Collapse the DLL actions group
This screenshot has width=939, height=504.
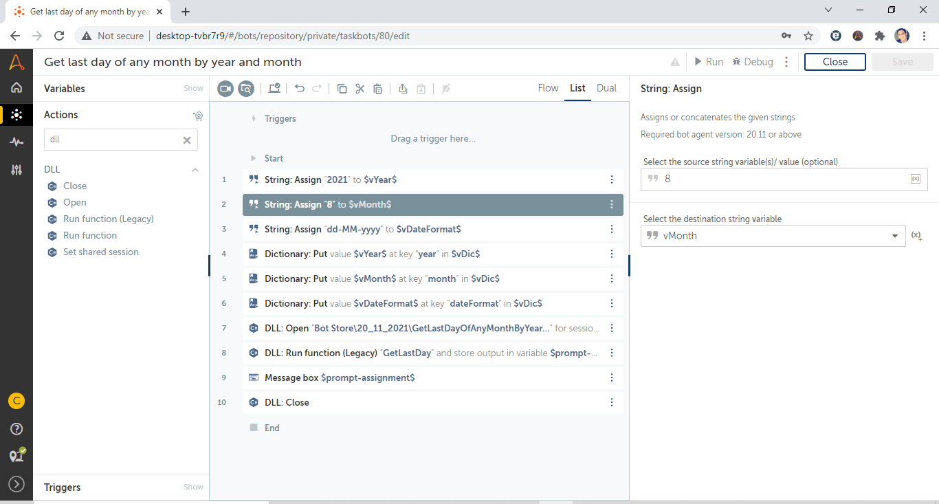point(195,170)
